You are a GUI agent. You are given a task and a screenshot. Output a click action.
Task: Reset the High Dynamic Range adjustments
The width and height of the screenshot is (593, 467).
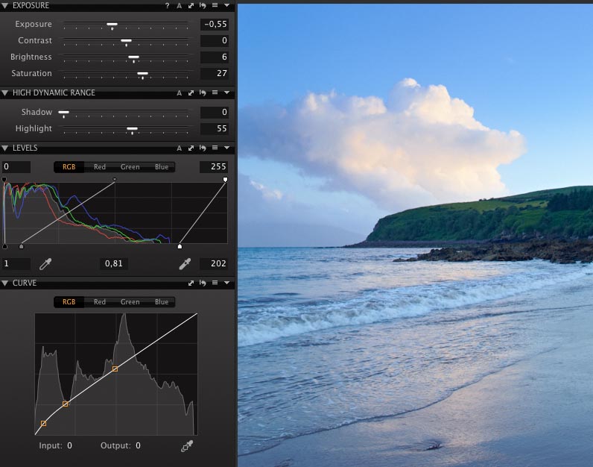pos(203,93)
